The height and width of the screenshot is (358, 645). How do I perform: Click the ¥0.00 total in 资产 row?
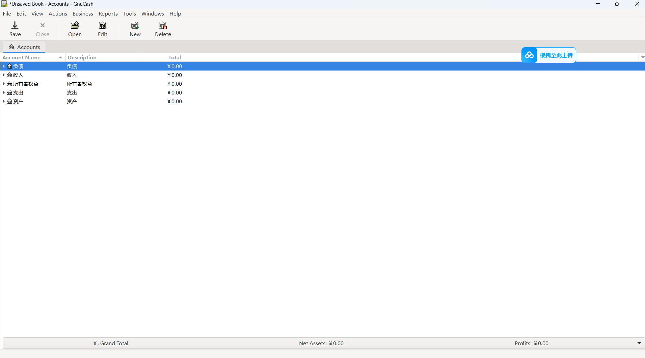pyautogui.click(x=174, y=102)
